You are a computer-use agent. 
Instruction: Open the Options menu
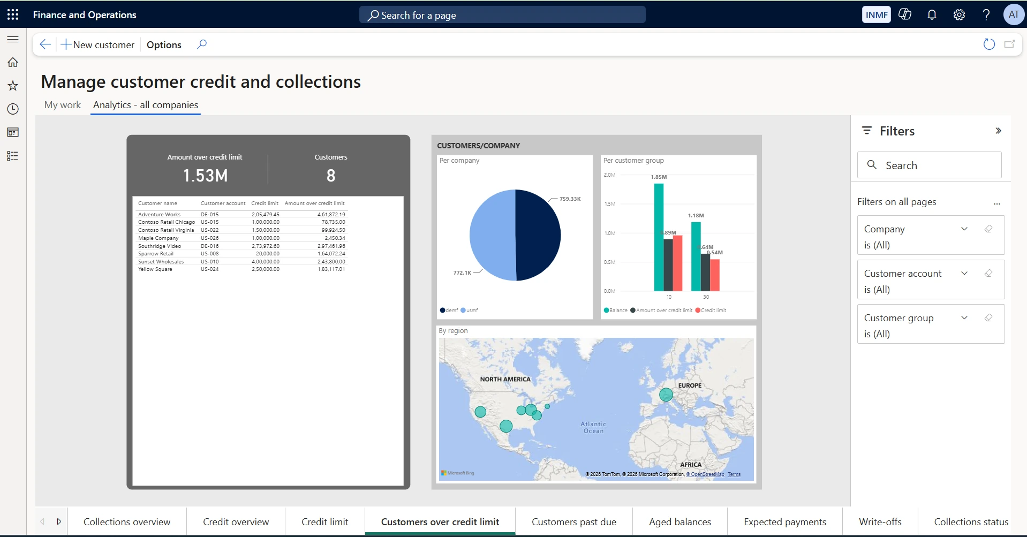click(x=164, y=44)
